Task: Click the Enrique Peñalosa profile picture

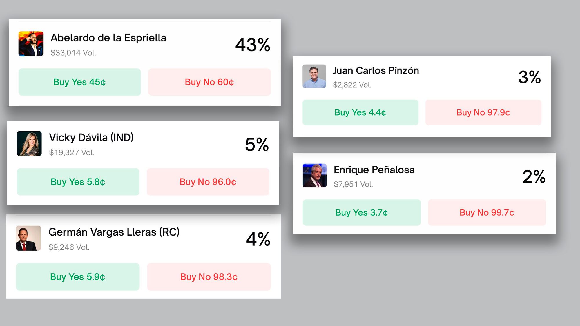Action: [x=315, y=176]
